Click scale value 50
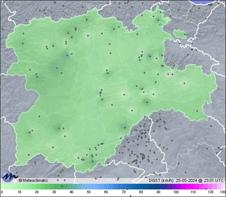This screenshot has height=197, width=226. coord(89,192)
